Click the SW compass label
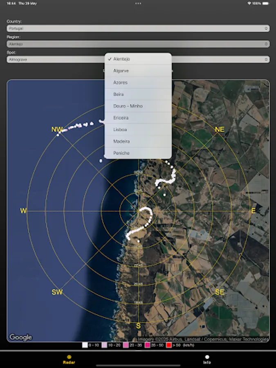 pos(57,292)
